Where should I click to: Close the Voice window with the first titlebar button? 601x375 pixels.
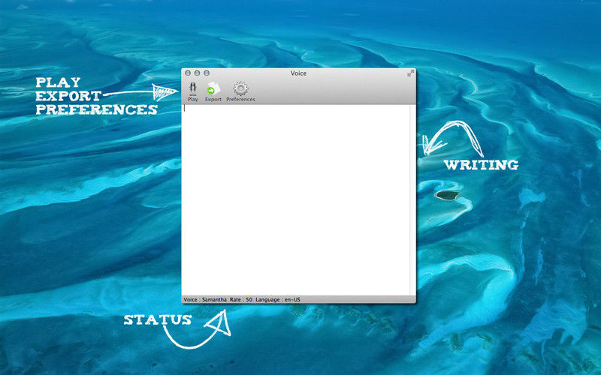pos(188,73)
